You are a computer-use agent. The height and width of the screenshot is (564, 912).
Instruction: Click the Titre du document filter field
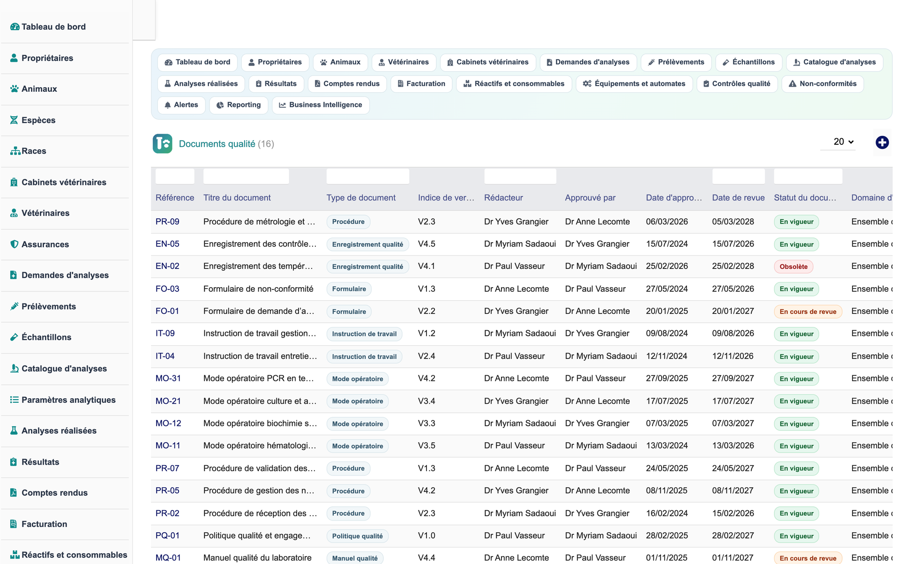click(x=246, y=176)
